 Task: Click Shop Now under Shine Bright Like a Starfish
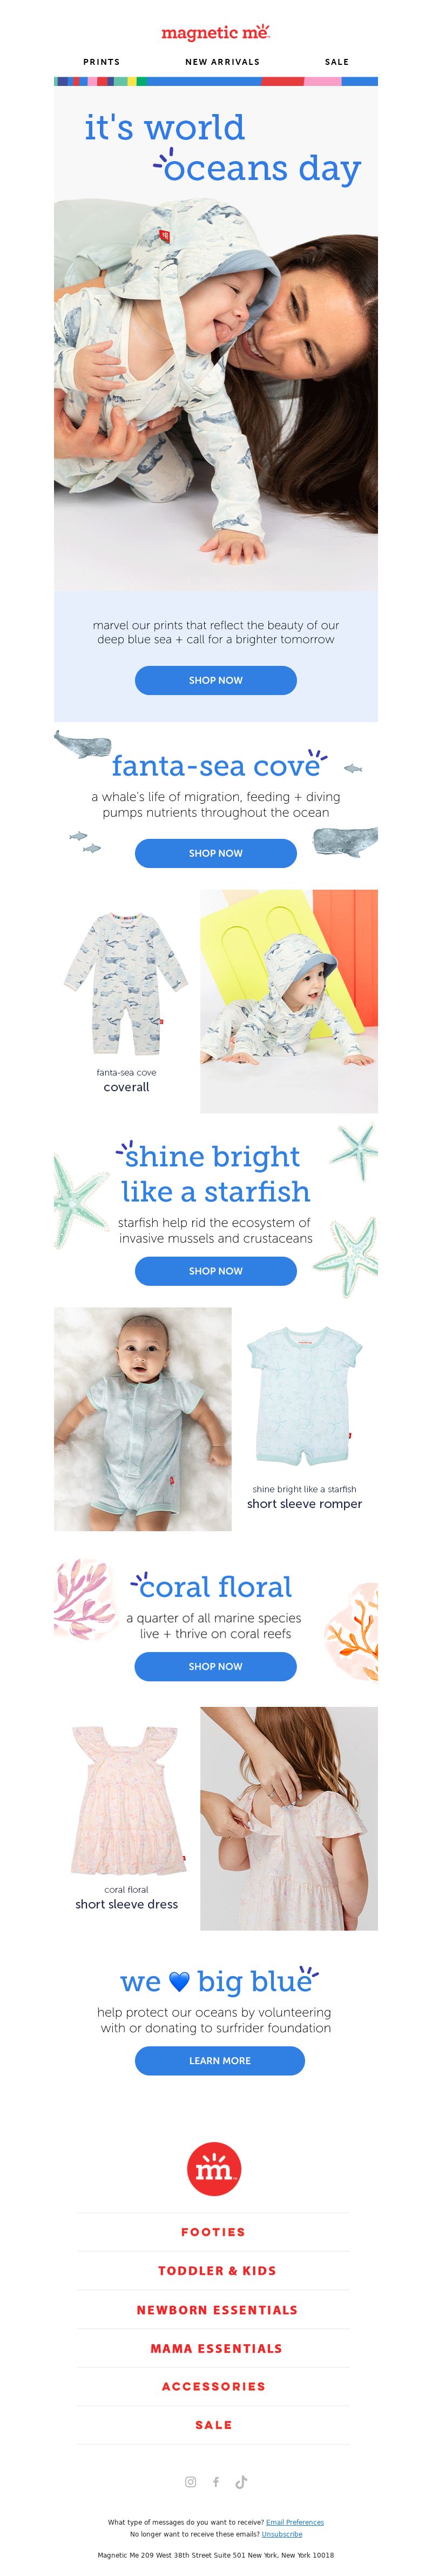(x=216, y=1271)
